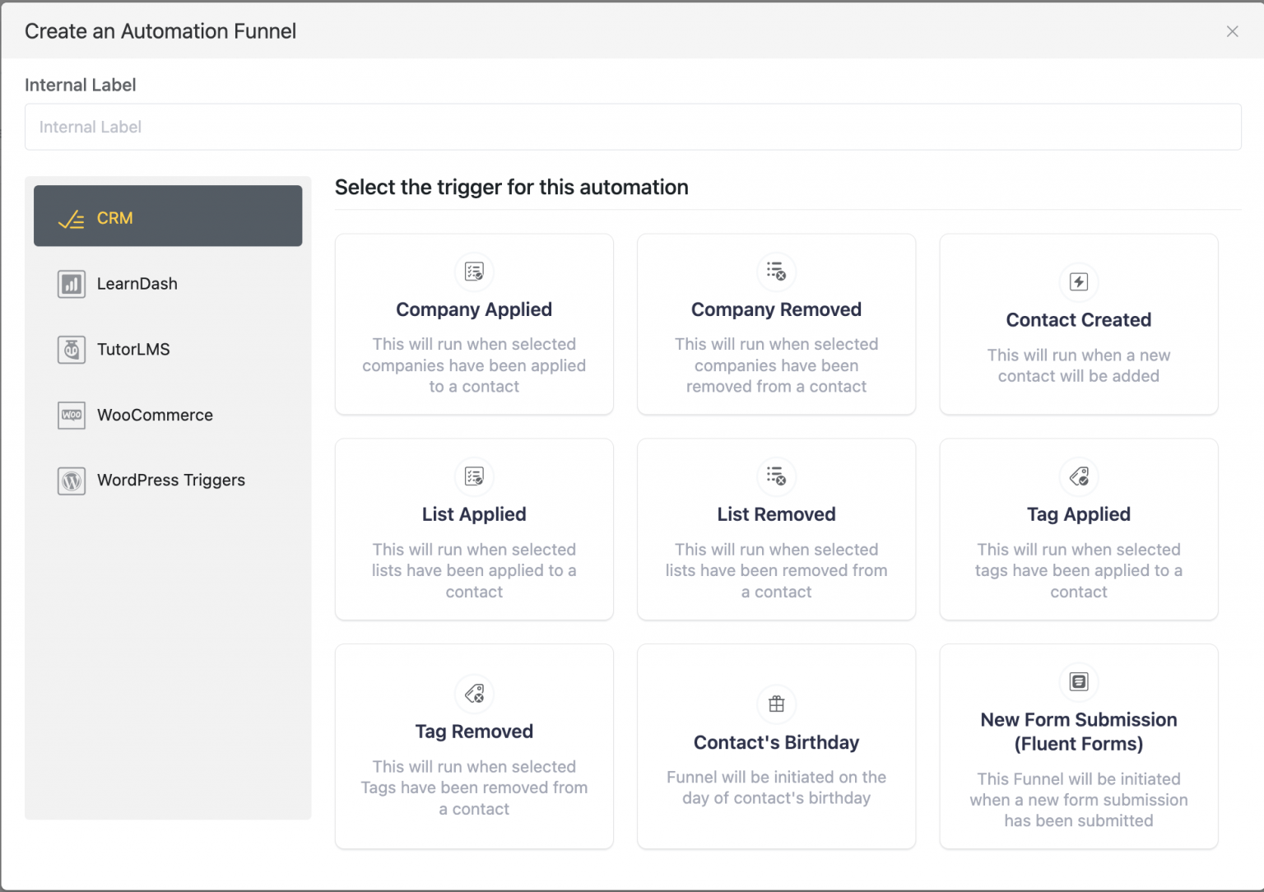Viewport: 1264px width, 892px height.
Task: Select the Tag Removed trigger card
Action: pyautogui.click(x=474, y=746)
